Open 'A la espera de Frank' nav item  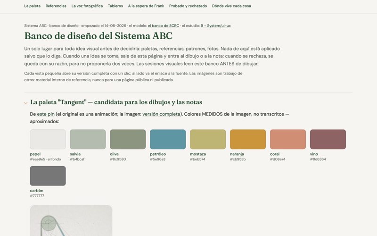click(x=146, y=6)
